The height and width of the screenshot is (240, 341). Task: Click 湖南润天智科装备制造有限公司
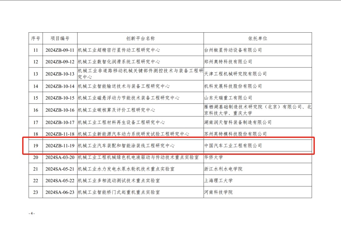coord(238,122)
